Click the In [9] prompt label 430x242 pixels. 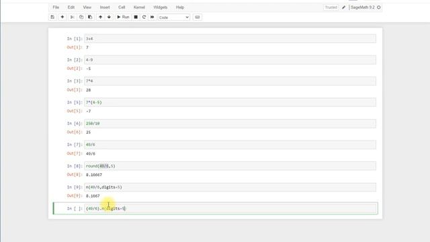[x=75, y=187]
